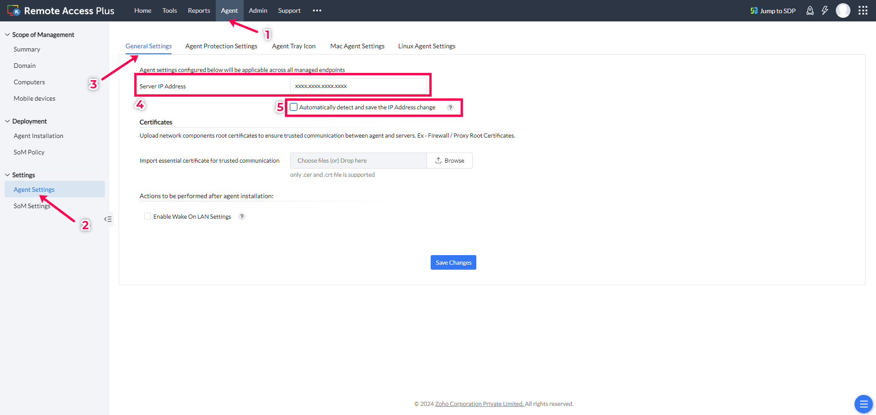Screen dimensions: 876x415
Task: Switch to Linux Agent Settings tab
Action: [427, 46]
